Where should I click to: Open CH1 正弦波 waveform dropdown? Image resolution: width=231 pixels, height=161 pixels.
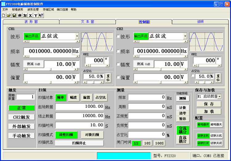(x=77, y=36)
